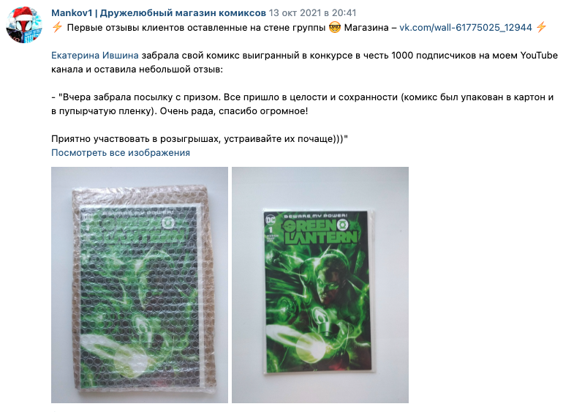This screenshot has height=412, width=563.
Task: Click Посмотреть все изображения
Action: [121, 152]
